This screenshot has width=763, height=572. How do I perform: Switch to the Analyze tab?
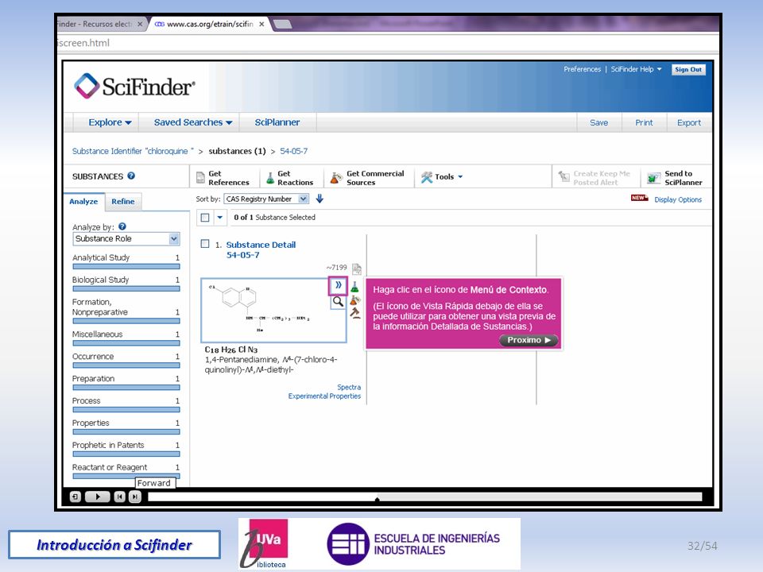point(83,201)
